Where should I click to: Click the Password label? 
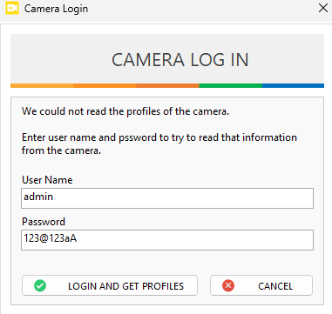click(x=44, y=222)
